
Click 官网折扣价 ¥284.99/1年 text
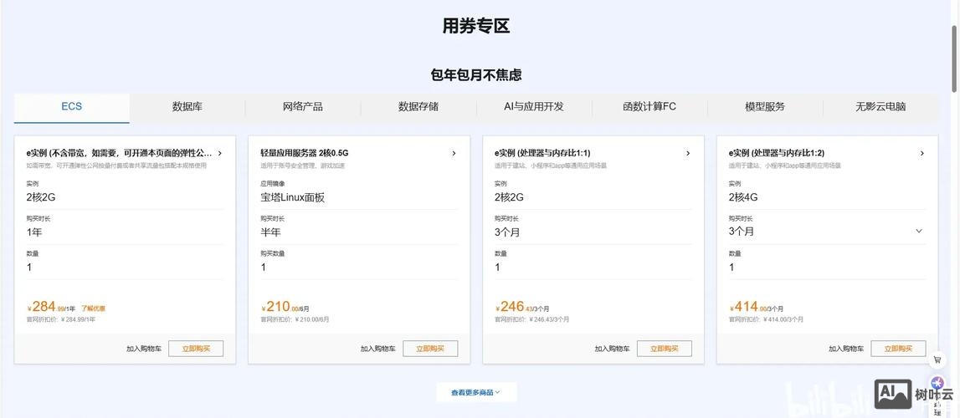tap(60, 319)
